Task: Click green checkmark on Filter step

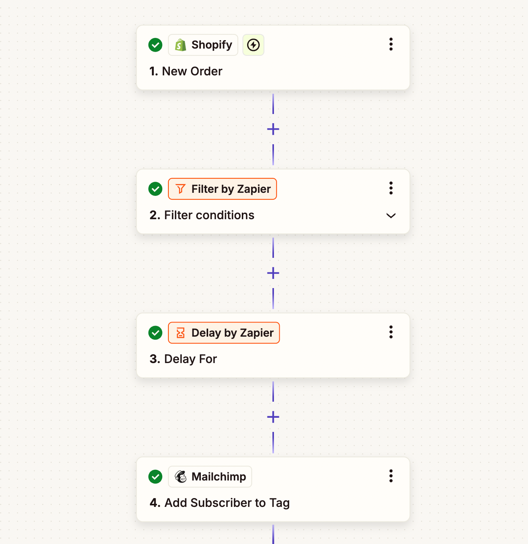Action: point(155,189)
